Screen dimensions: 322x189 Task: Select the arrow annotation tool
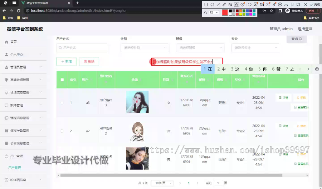tap(218, 4)
